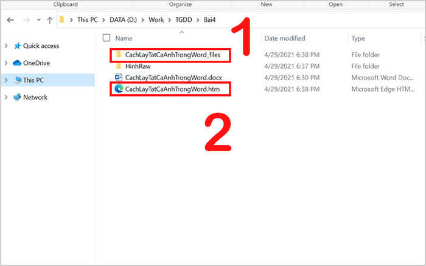Select This PC in navigation pane

33,80
